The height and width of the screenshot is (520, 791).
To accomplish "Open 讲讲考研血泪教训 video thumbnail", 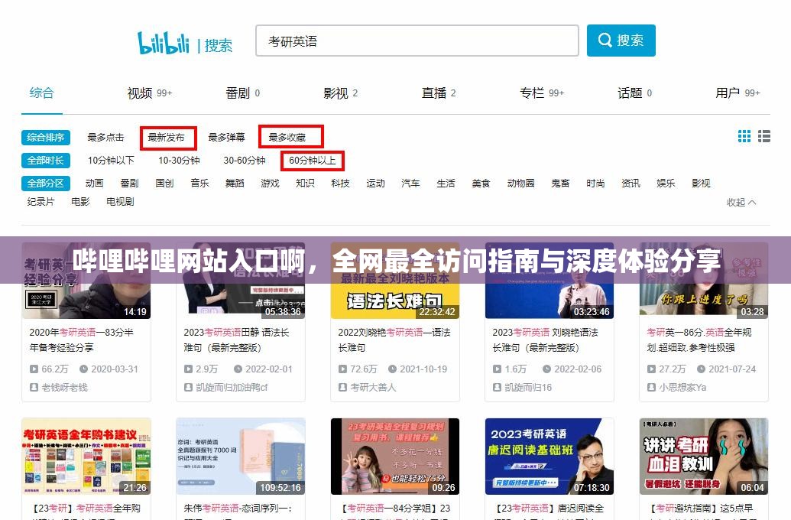I will click(x=704, y=457).
